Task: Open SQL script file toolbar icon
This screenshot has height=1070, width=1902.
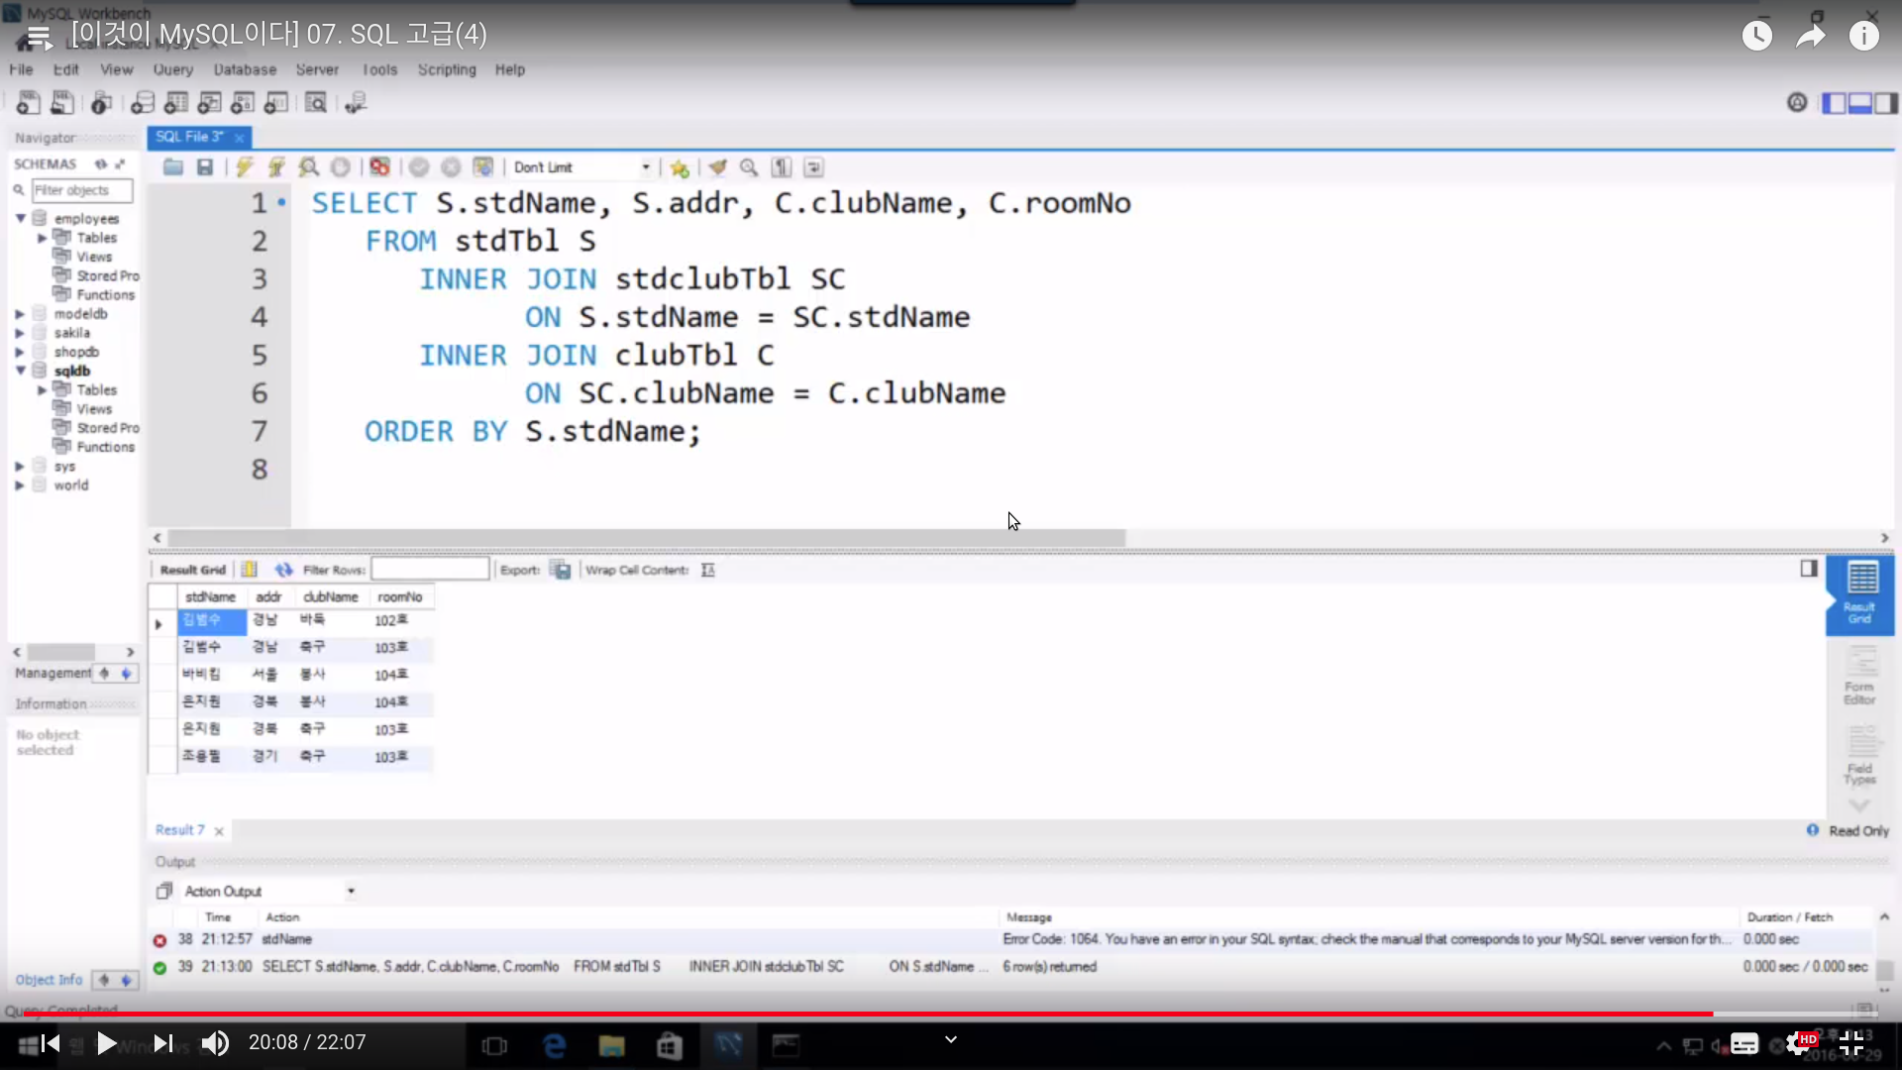Action: point(62,102)
